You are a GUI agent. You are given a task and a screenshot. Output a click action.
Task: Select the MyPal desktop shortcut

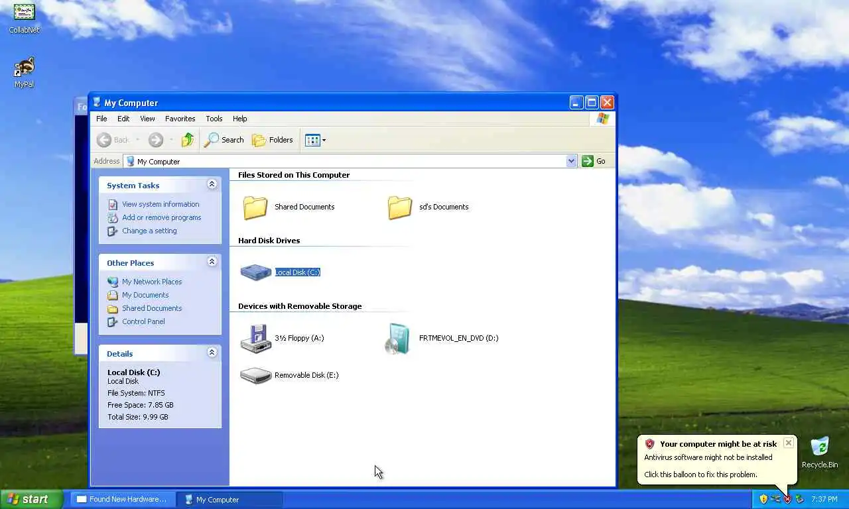[25, 73]
